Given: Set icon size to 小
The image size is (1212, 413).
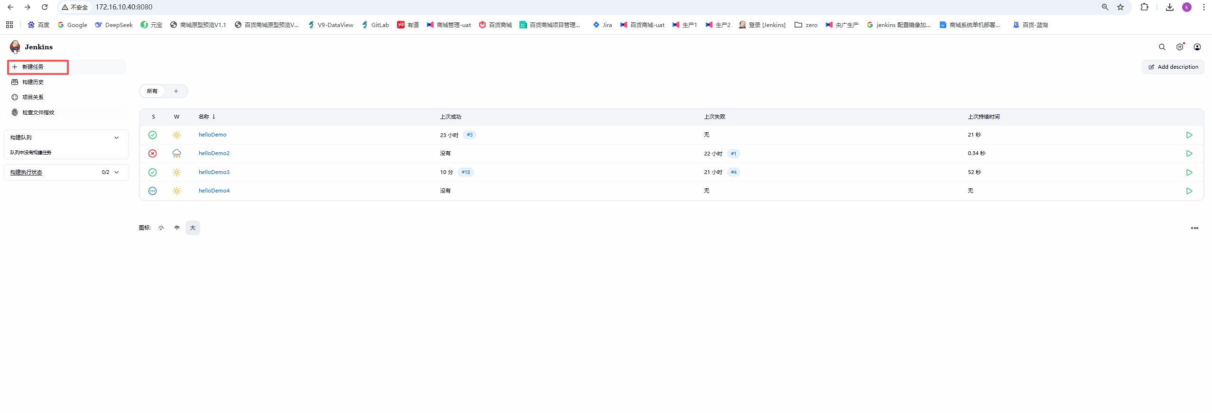Looking at the screenshot, I should [161, 228].
